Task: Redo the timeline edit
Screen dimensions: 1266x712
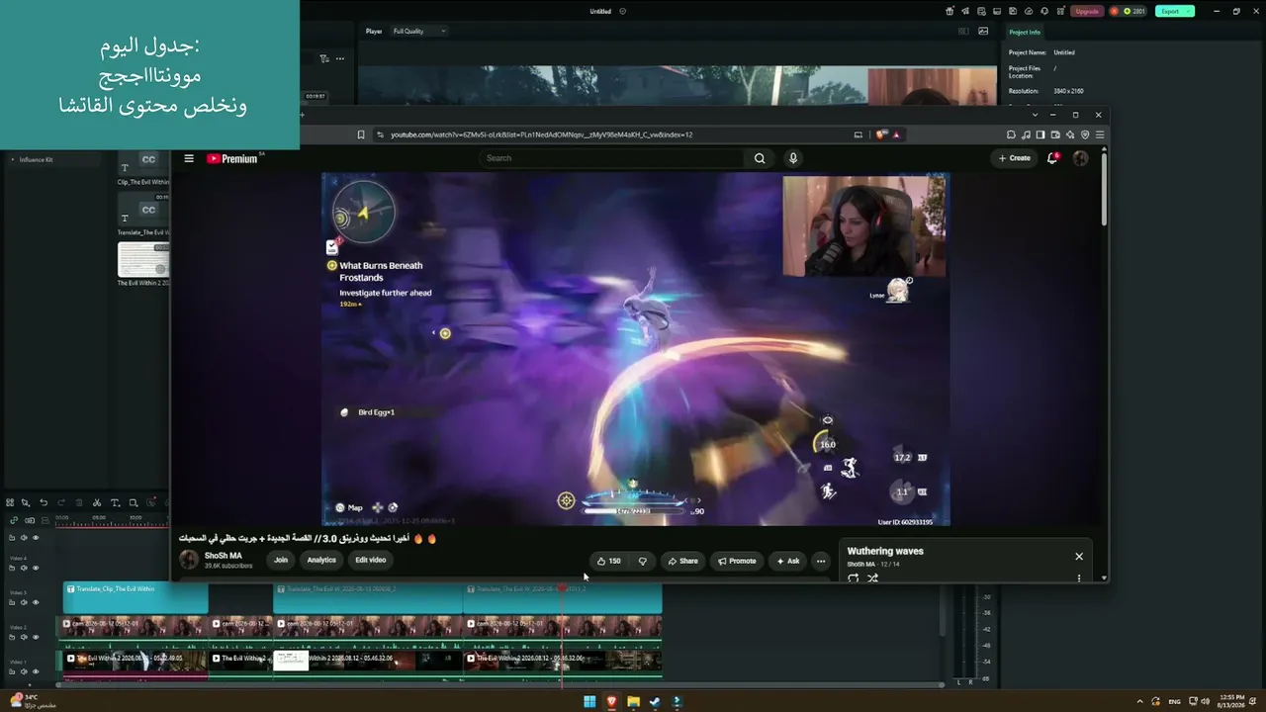Action: (x=61, y=502)
